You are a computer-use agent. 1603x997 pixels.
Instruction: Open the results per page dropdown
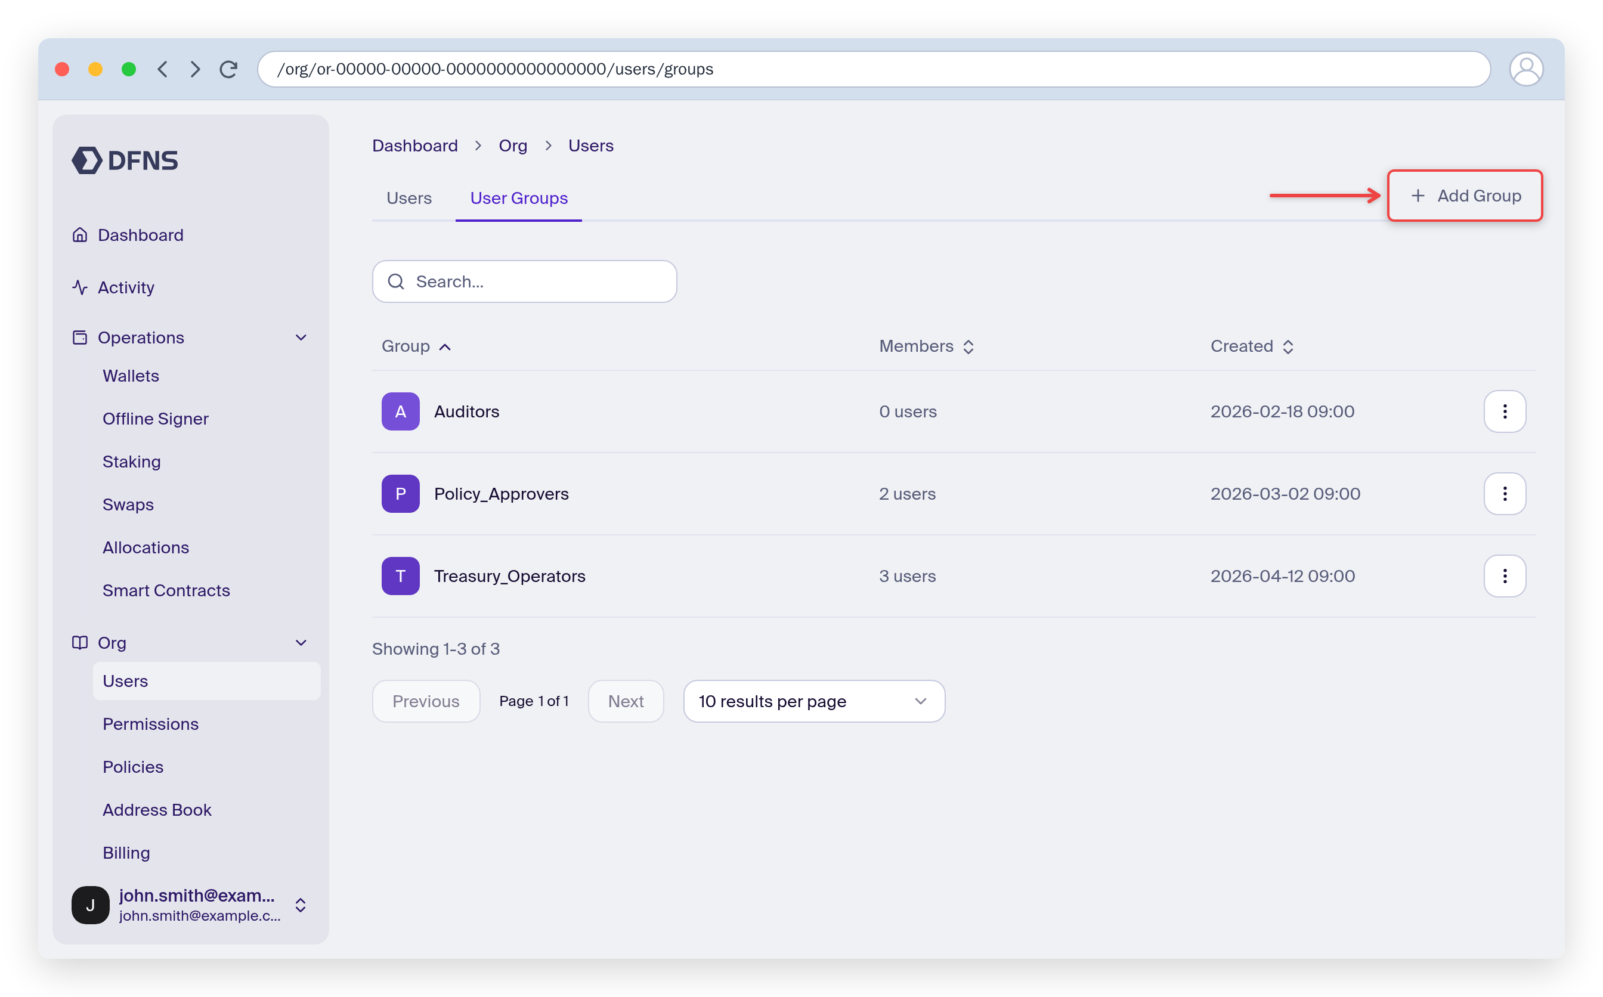(x=813, y=702)
